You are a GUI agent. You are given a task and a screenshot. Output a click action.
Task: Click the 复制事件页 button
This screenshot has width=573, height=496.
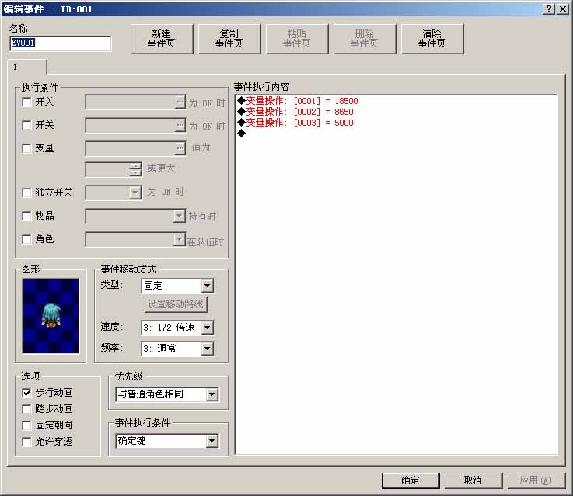pos(229,39)
